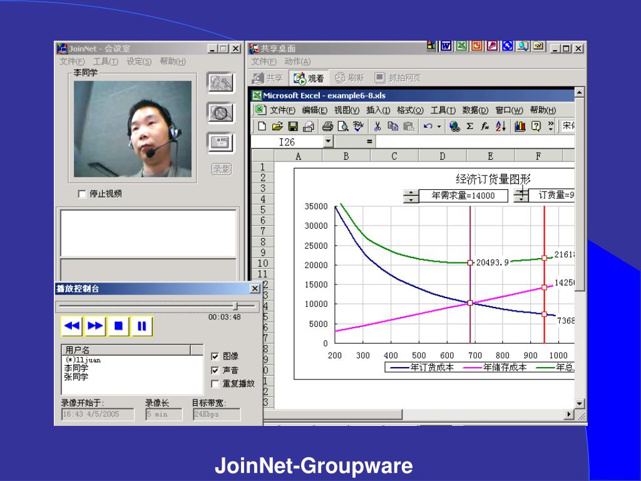Expand the Undo history dropdown arrow
The width and height of the screenshot is (641, 481).
click(439, 127)
